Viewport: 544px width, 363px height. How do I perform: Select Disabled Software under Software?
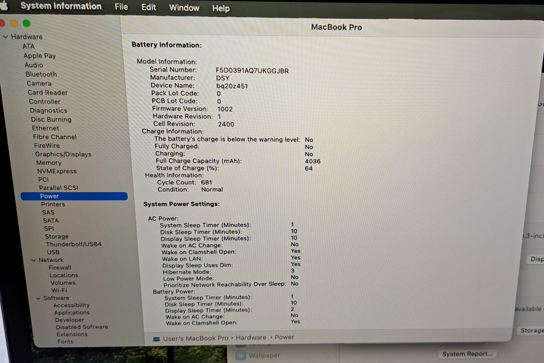82,327
